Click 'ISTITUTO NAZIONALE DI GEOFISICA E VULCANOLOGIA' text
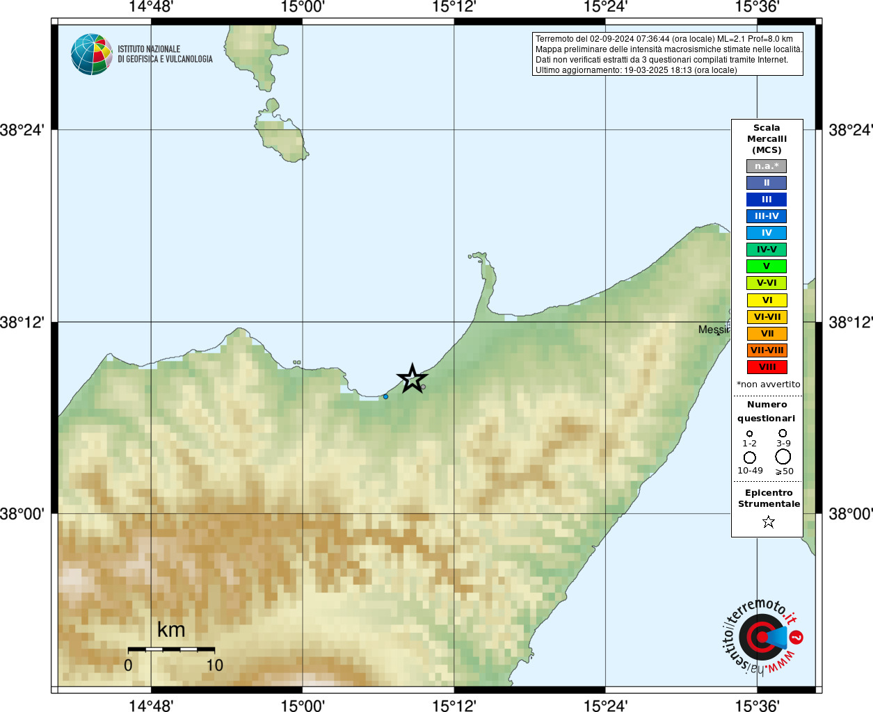The image size is (873, 712). 165,54
